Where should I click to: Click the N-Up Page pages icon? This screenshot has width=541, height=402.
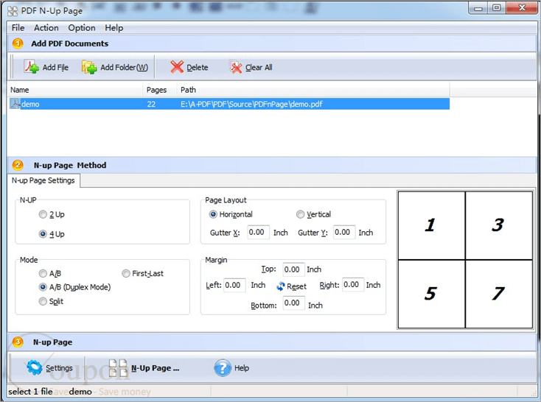click(118, 368)
